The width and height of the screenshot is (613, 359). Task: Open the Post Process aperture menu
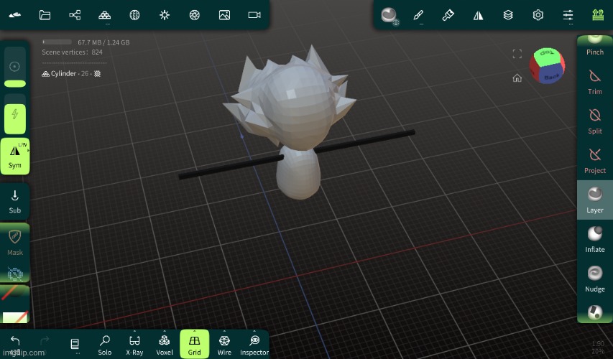(x=194, y=15)
